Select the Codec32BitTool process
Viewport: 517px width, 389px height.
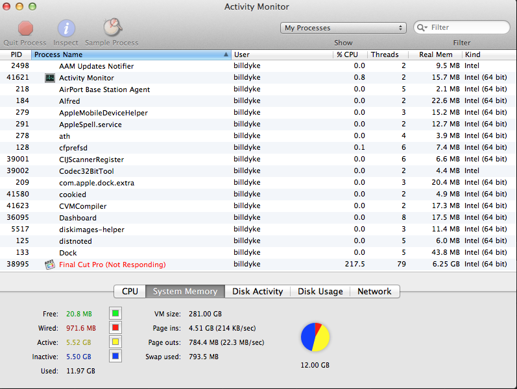[x=86, y=171]
